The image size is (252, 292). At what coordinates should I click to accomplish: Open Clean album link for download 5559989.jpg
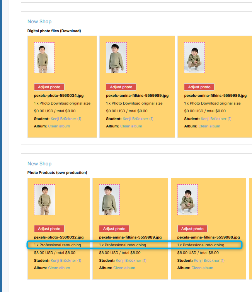pos(131,126)
